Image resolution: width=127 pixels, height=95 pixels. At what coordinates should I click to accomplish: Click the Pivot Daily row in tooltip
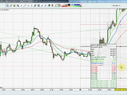point(103,73)
